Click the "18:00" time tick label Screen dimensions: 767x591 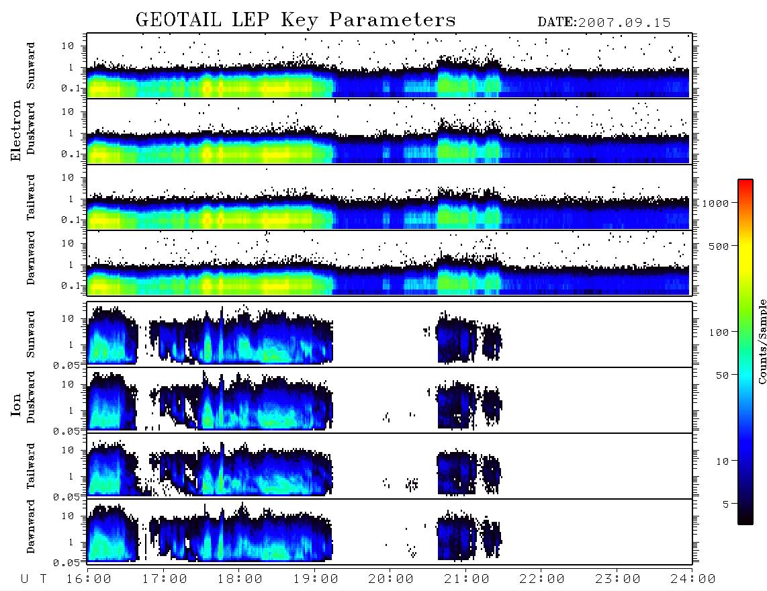pyautogui.click(x=240, y=580)
